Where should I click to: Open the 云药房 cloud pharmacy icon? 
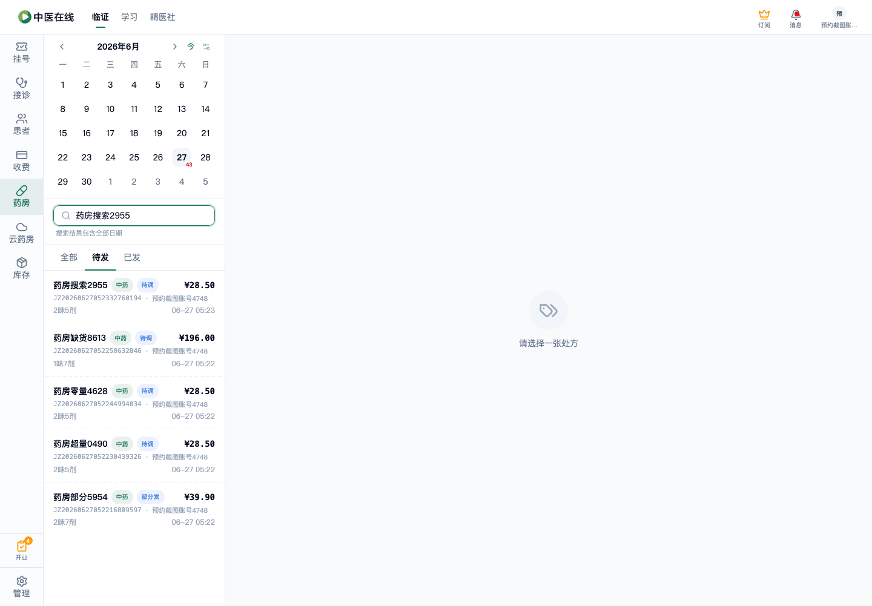21,232
